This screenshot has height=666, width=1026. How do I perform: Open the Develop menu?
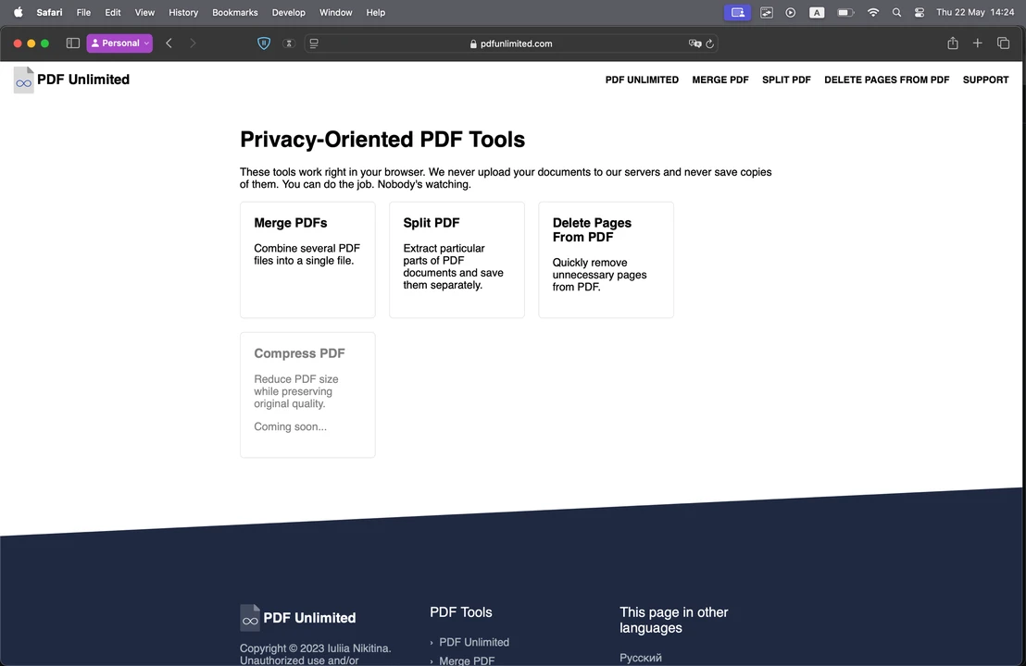pos(289,12)
